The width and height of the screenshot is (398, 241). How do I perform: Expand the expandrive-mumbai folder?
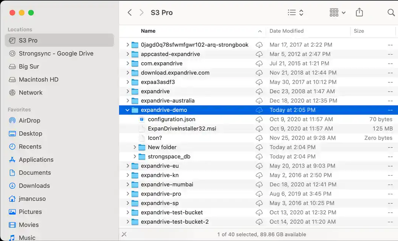(128, 184)
